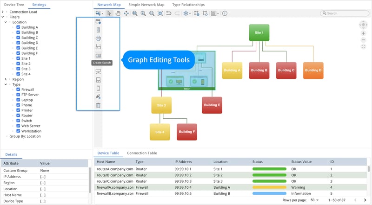Collapse the Type filter group
Image resolution: width=372 pixels, height=205 pixels.
[x=6, y=84]
